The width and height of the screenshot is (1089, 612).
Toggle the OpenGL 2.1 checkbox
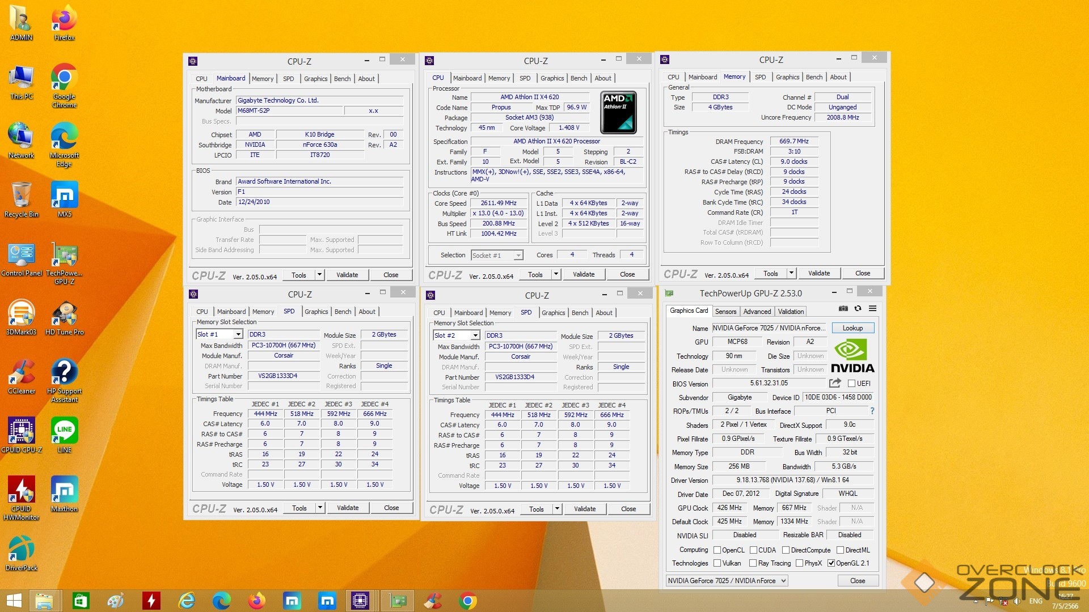tap(831, 563)
